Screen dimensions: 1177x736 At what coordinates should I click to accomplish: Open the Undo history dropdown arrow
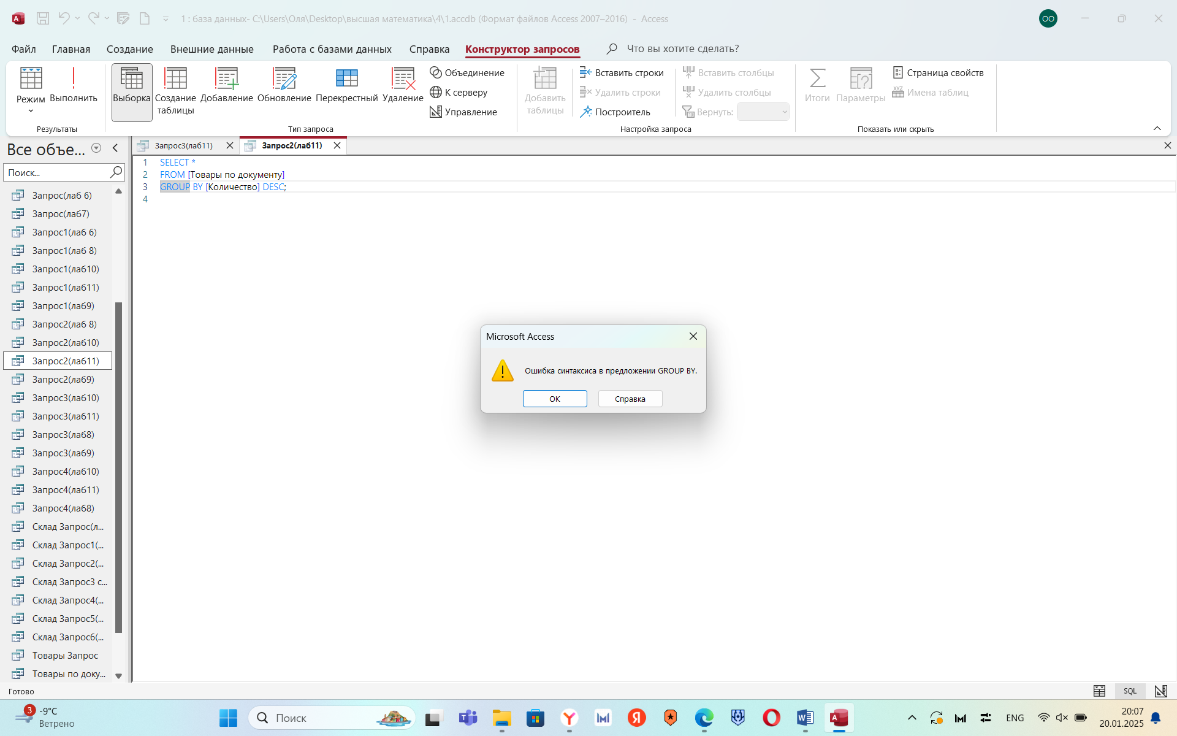click(x=78, y=18)
